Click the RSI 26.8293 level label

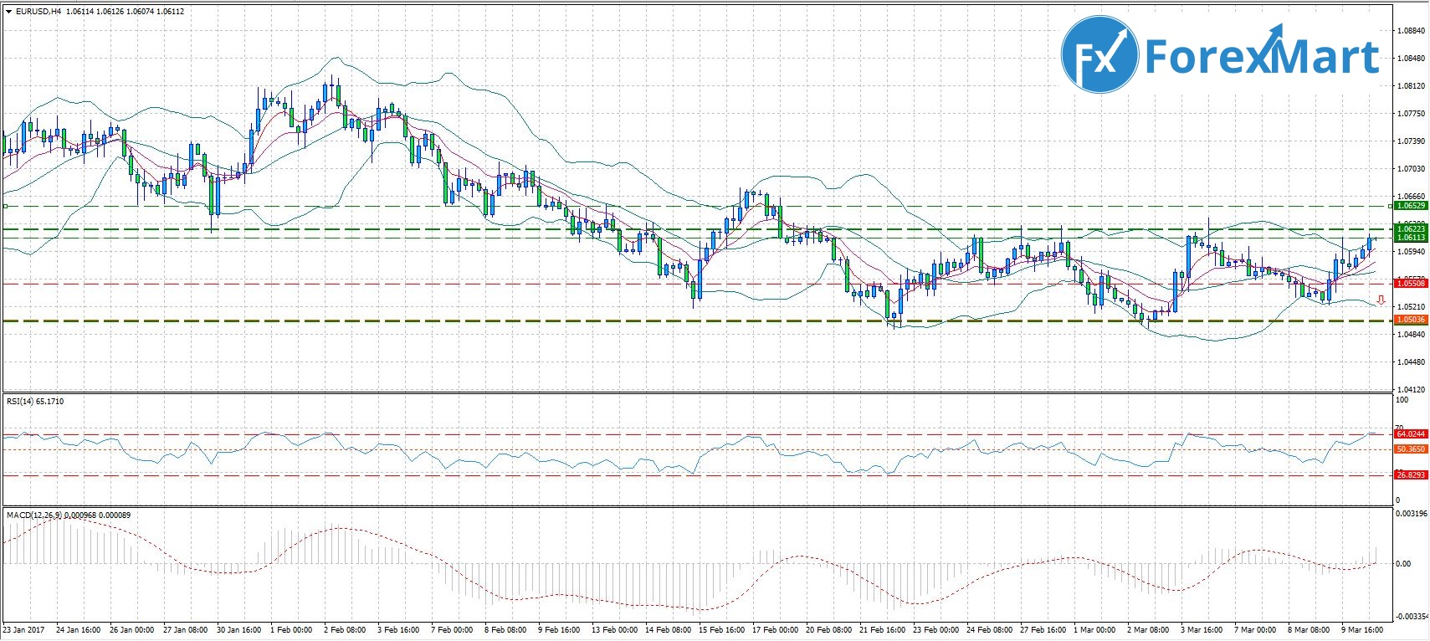(x=1410, y=475)
